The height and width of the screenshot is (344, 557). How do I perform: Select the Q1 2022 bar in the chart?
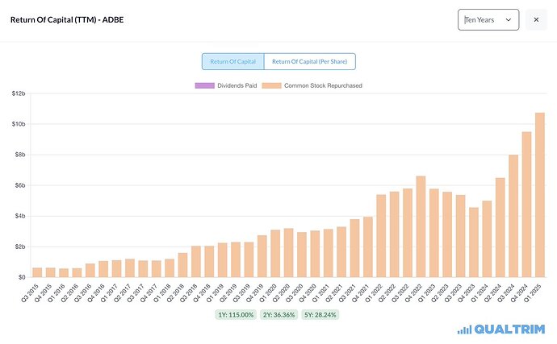pyautogui.click(x=381, y=236)
